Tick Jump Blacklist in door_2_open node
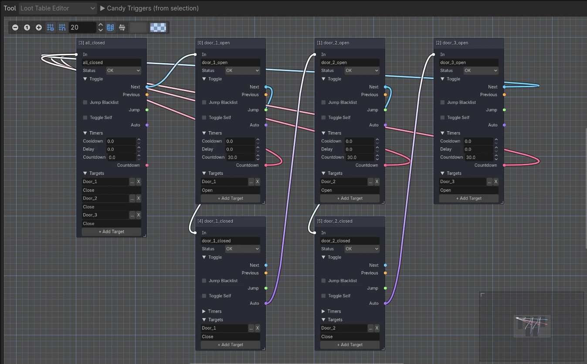This screenshot has width=587, height=364. point(324,102)
